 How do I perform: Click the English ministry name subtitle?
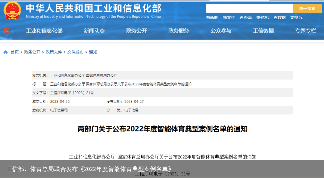93,17
